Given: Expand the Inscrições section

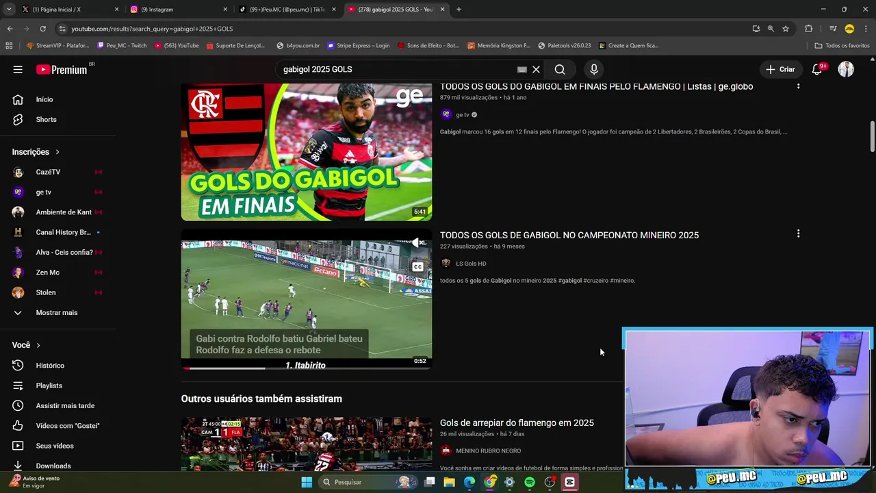Looking at the screenshot, I should [36, 152].
